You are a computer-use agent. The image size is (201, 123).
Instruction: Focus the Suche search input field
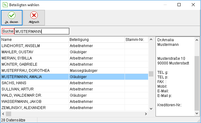[x=42, y=31]
